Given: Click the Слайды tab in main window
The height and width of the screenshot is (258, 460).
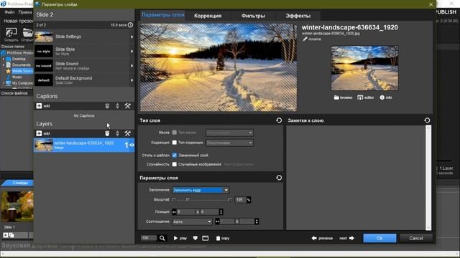Looking at the screenshot, I should coord(19,183).
